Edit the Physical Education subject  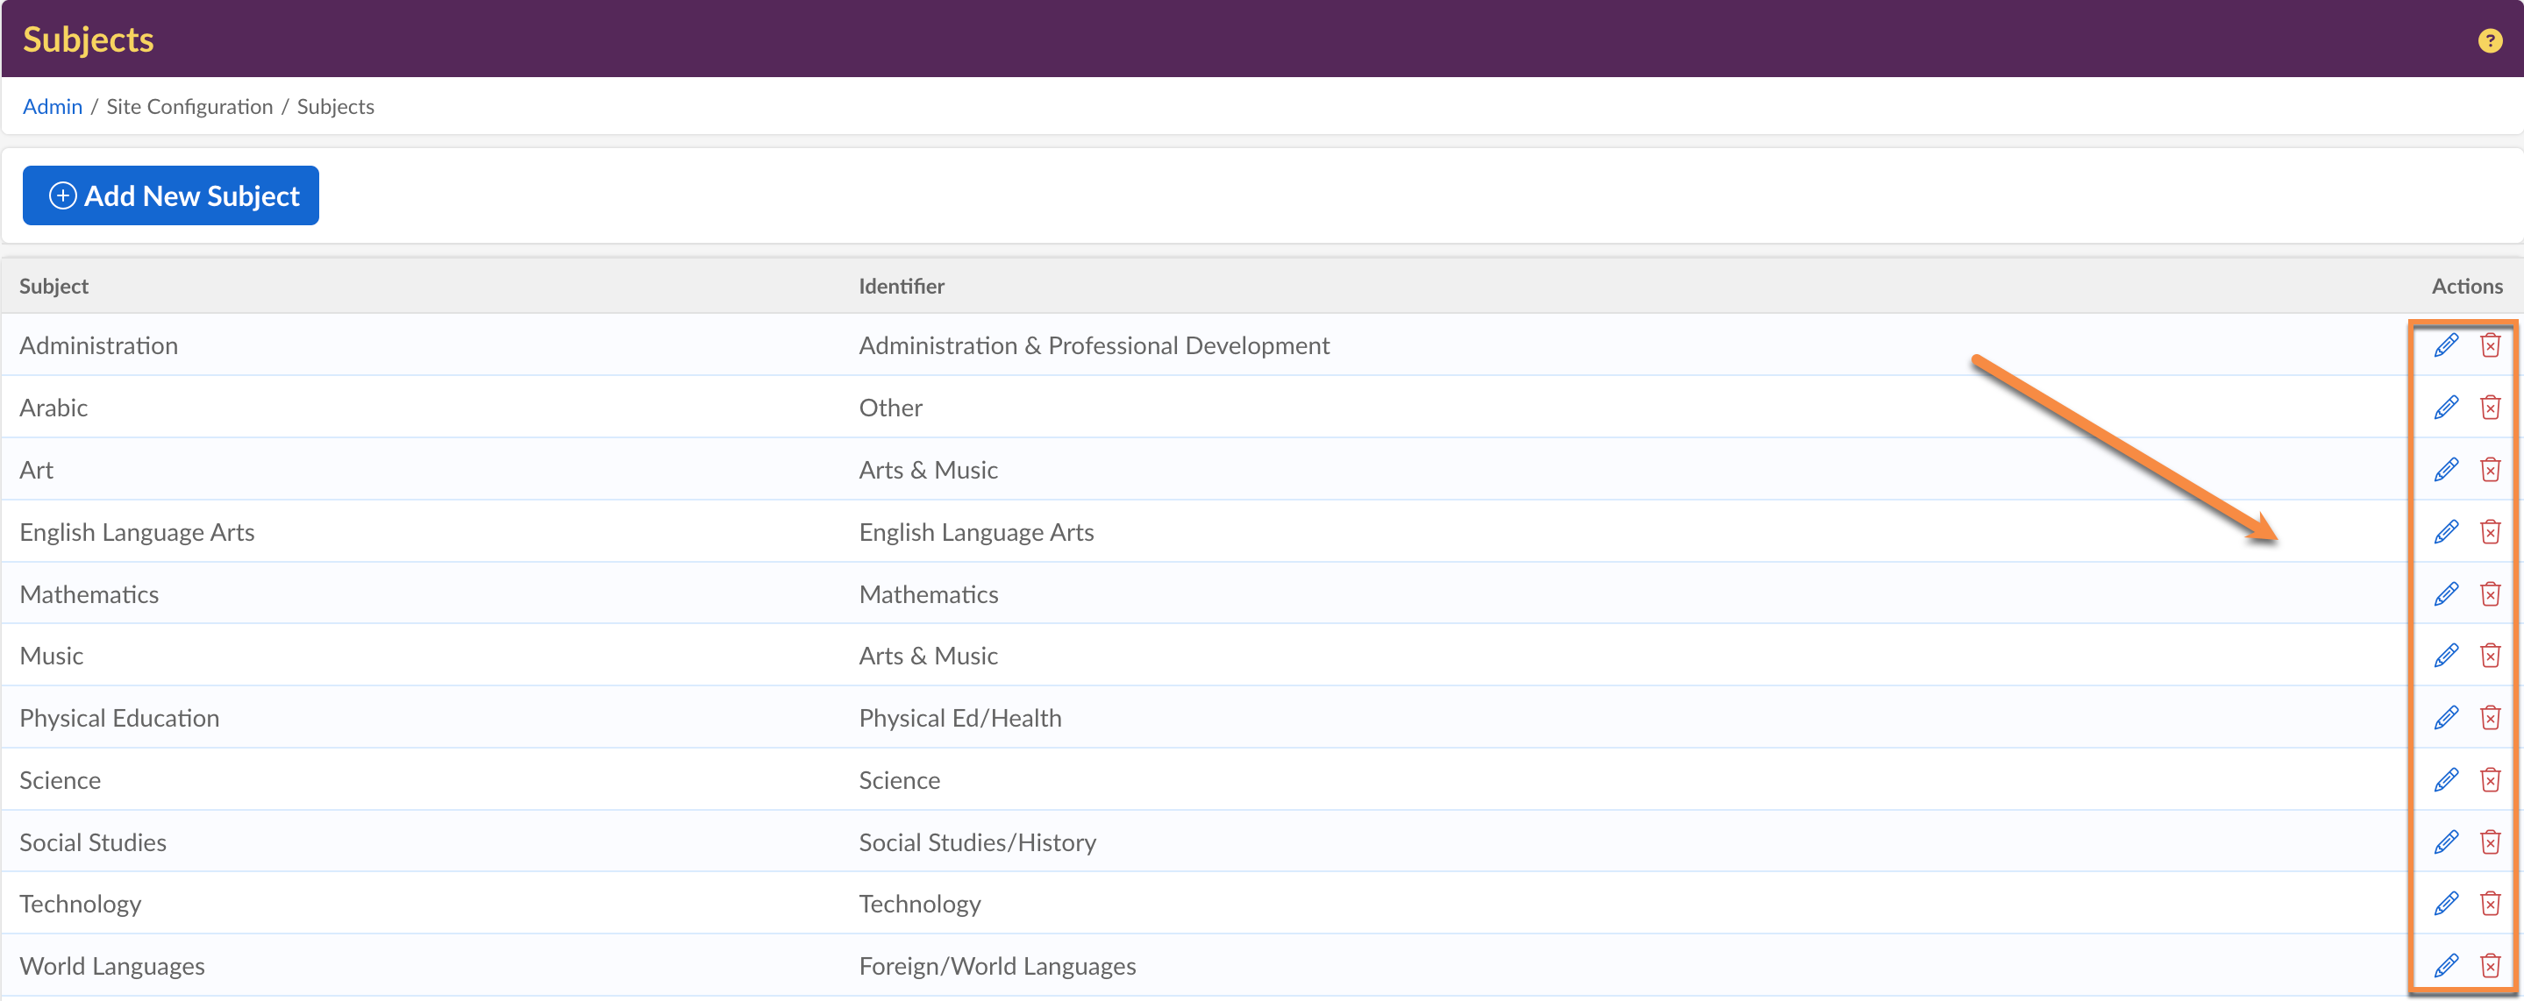(2446, 718)
